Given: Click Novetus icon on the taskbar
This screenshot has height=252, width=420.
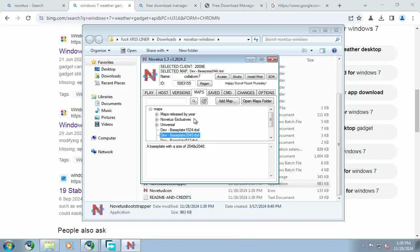Looking at the screenshot, I should [131, 245].
